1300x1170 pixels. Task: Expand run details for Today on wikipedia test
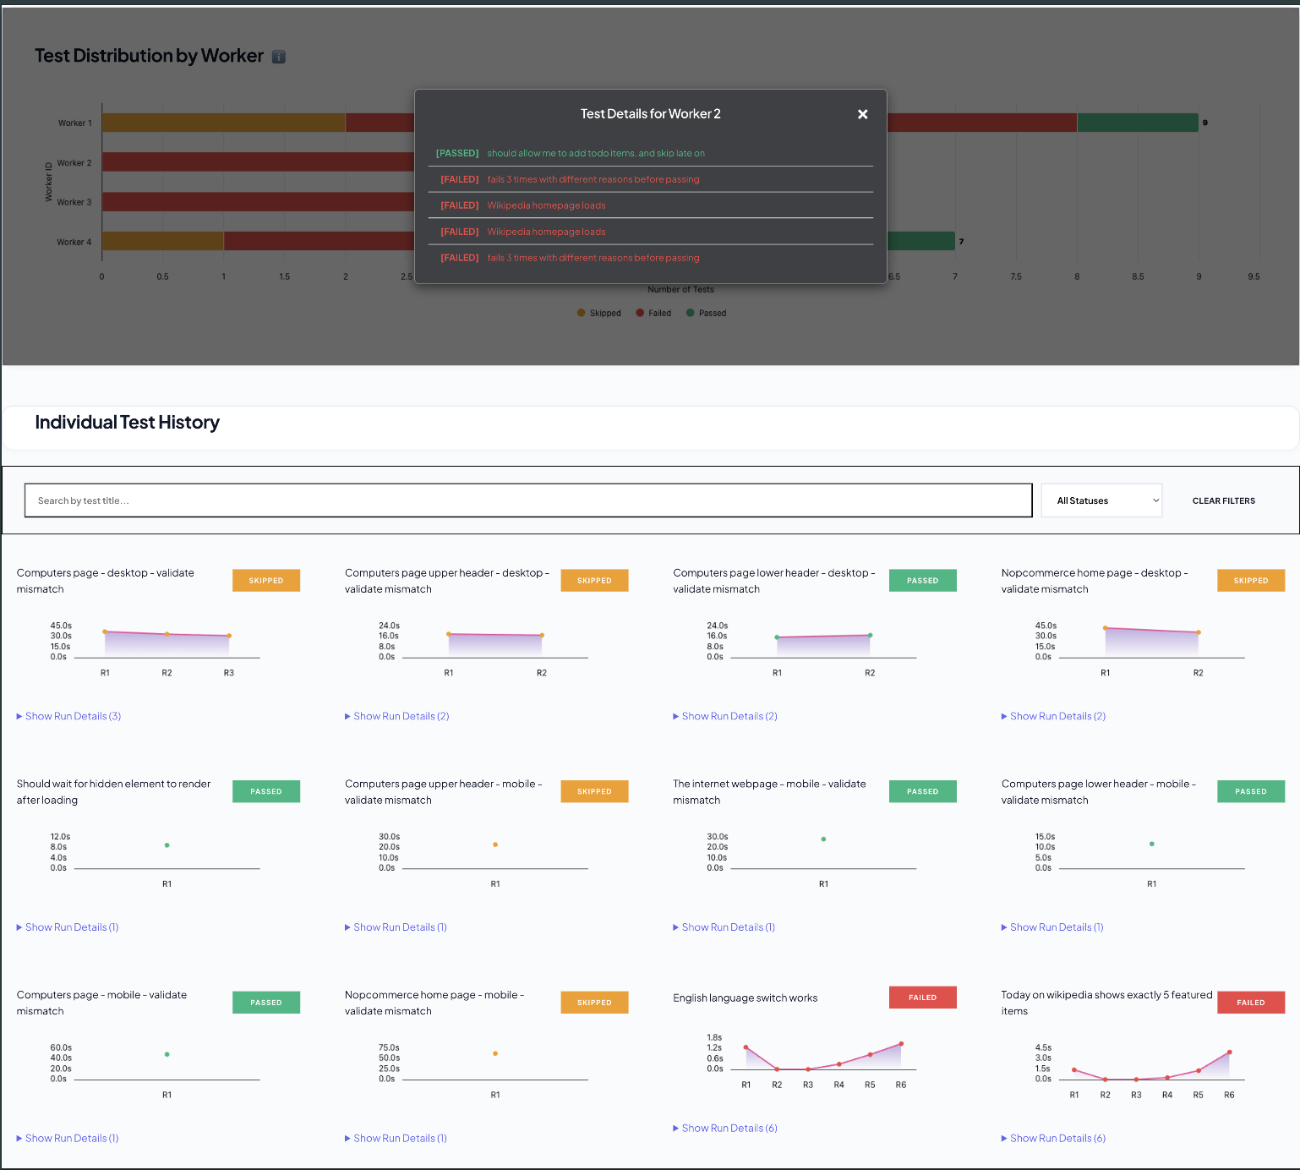click(1057, 1138)
